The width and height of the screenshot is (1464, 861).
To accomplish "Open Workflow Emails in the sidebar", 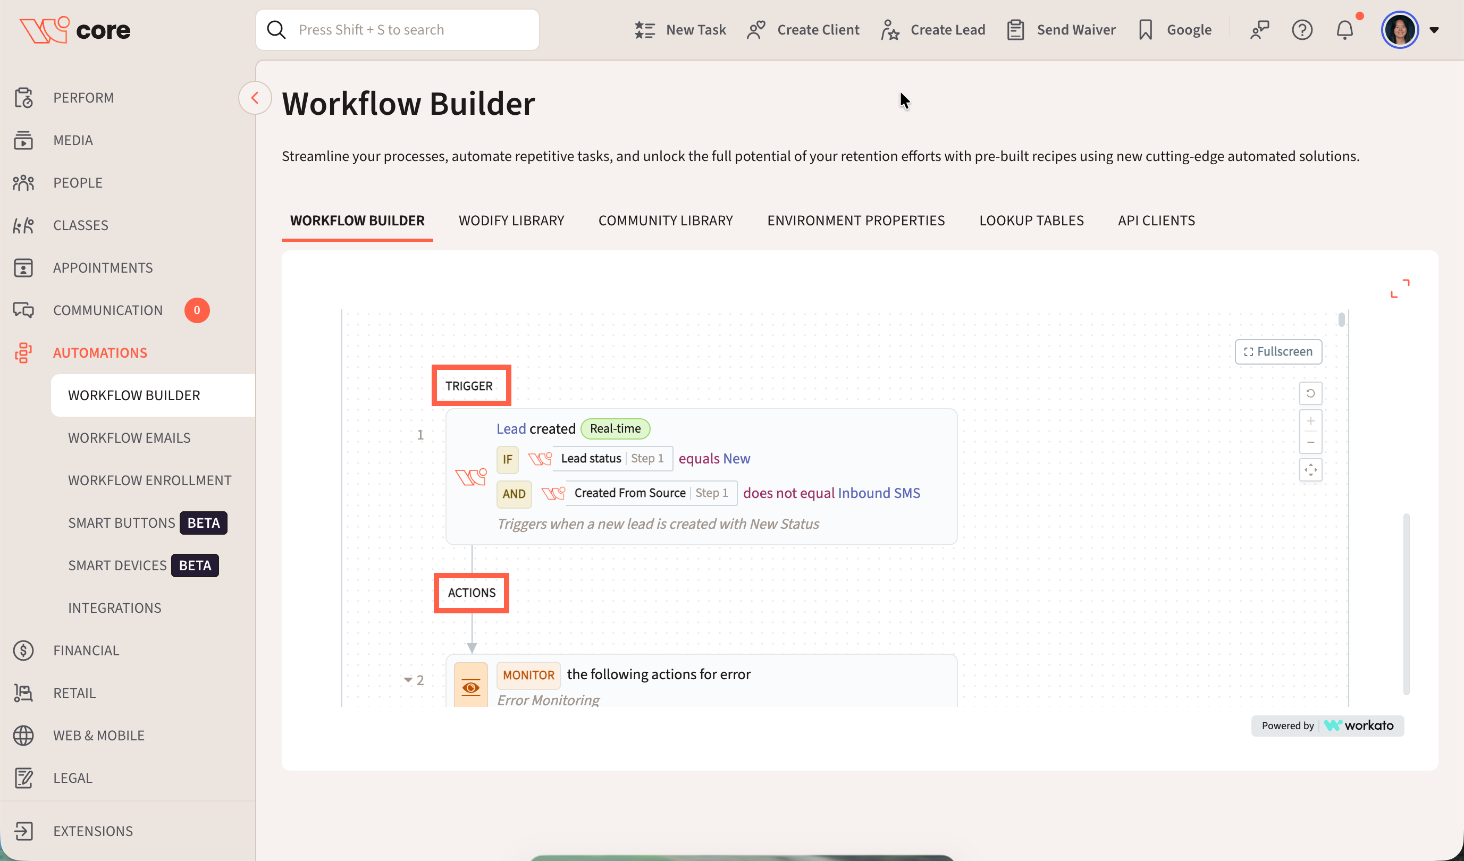I will point(129,437).
